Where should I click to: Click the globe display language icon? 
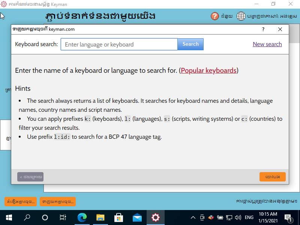[241, 16]
